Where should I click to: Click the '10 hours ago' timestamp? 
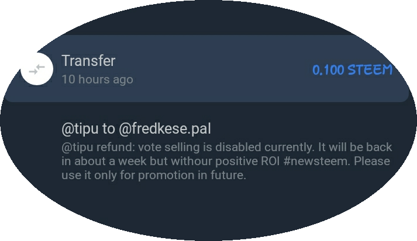coord(97,79)
